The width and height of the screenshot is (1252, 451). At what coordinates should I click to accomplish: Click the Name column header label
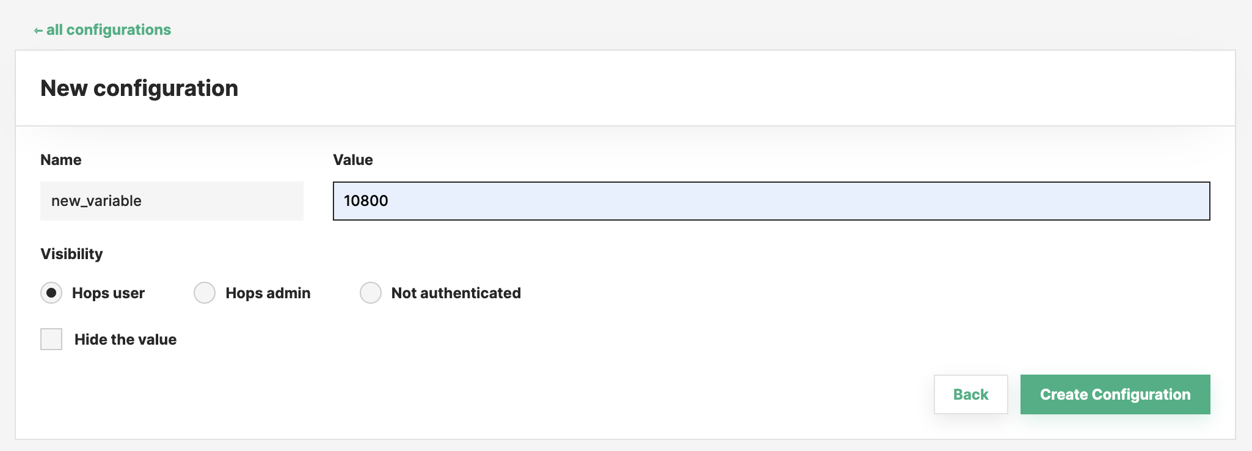pos(60,159)
